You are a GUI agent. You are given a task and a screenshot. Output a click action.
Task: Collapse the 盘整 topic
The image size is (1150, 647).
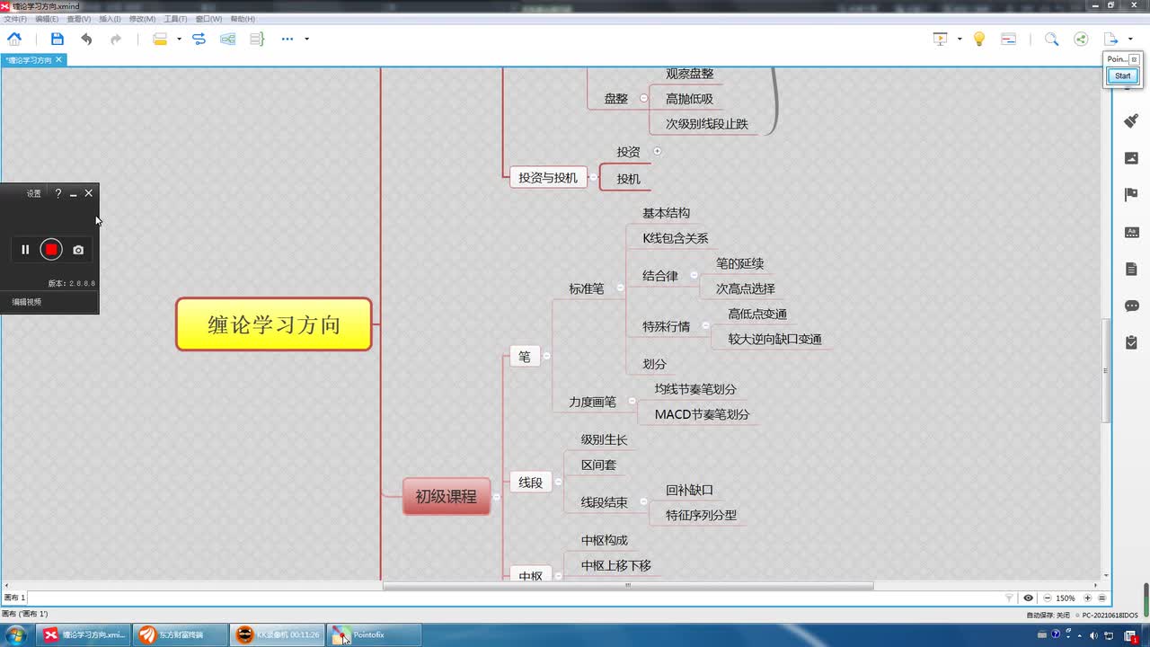point(643,98)
